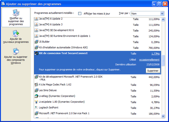The width and height of the screenshot is (169, 122).
Task: Click the scrollbar down arrow
Action: 163,116
